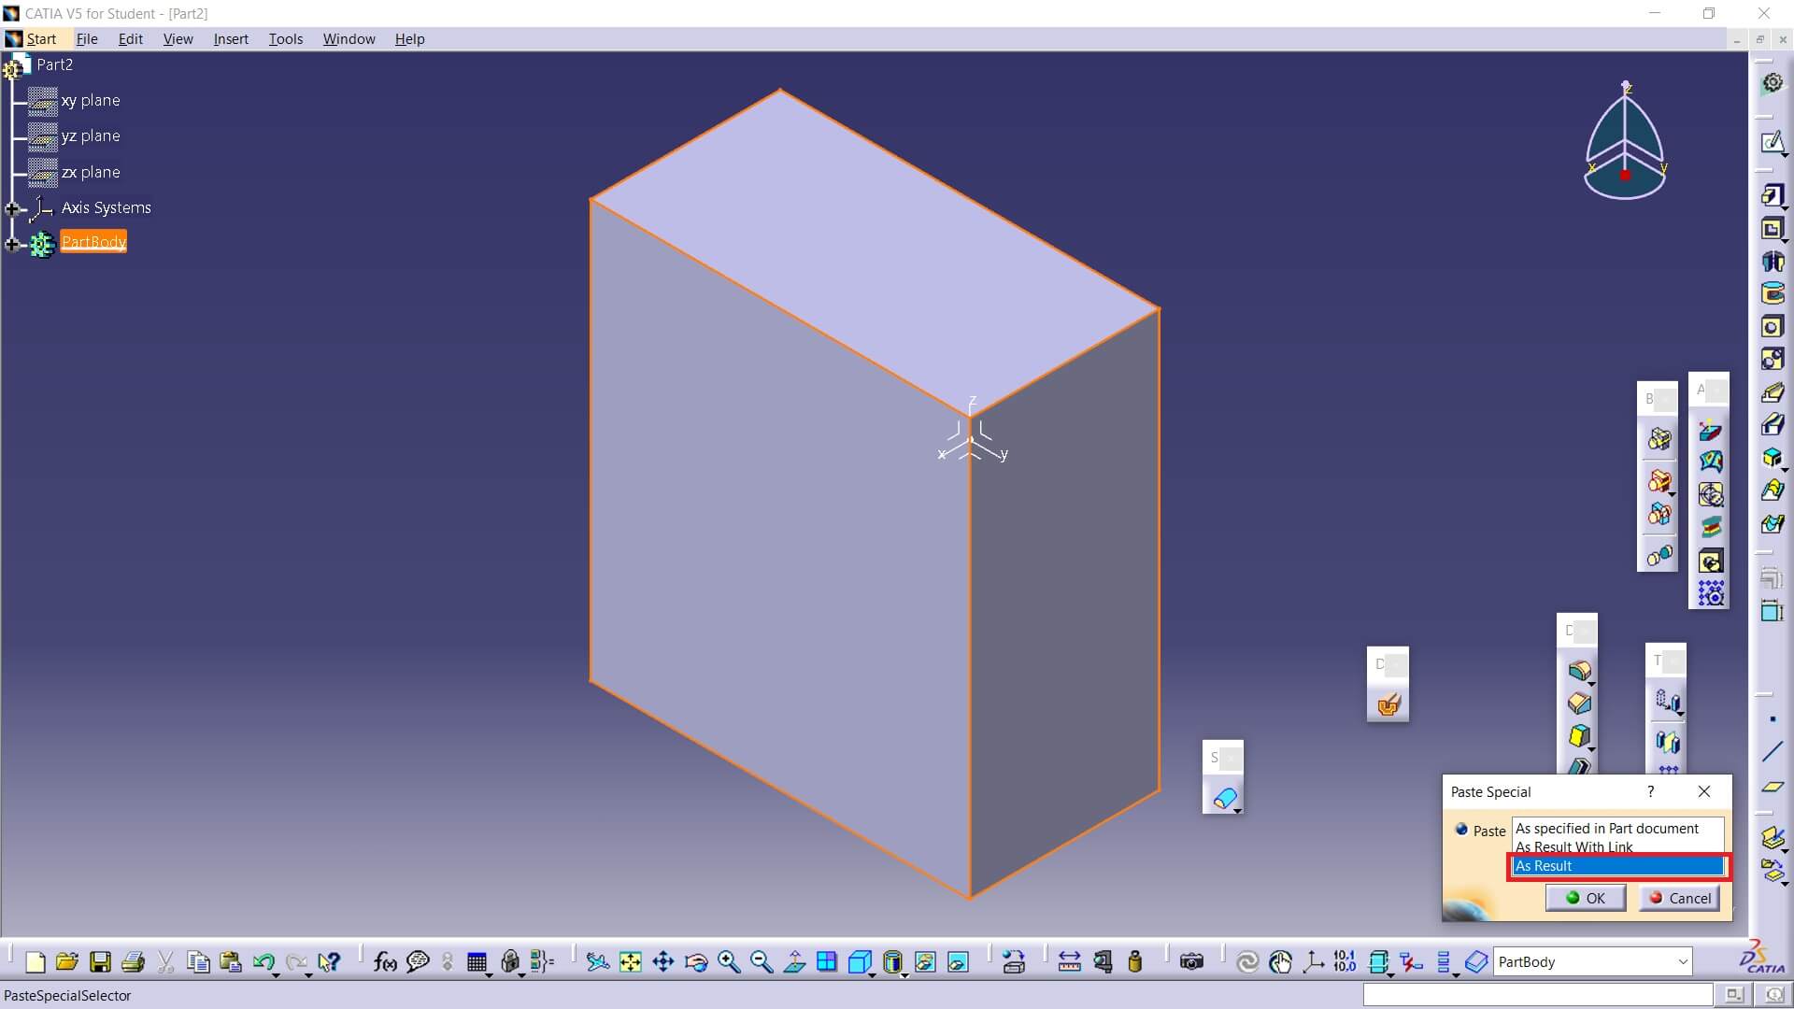Image resolution: width=1794 pixels, height=1009 pixels.
Task: Undo the last action
Action: click(263, 961)
